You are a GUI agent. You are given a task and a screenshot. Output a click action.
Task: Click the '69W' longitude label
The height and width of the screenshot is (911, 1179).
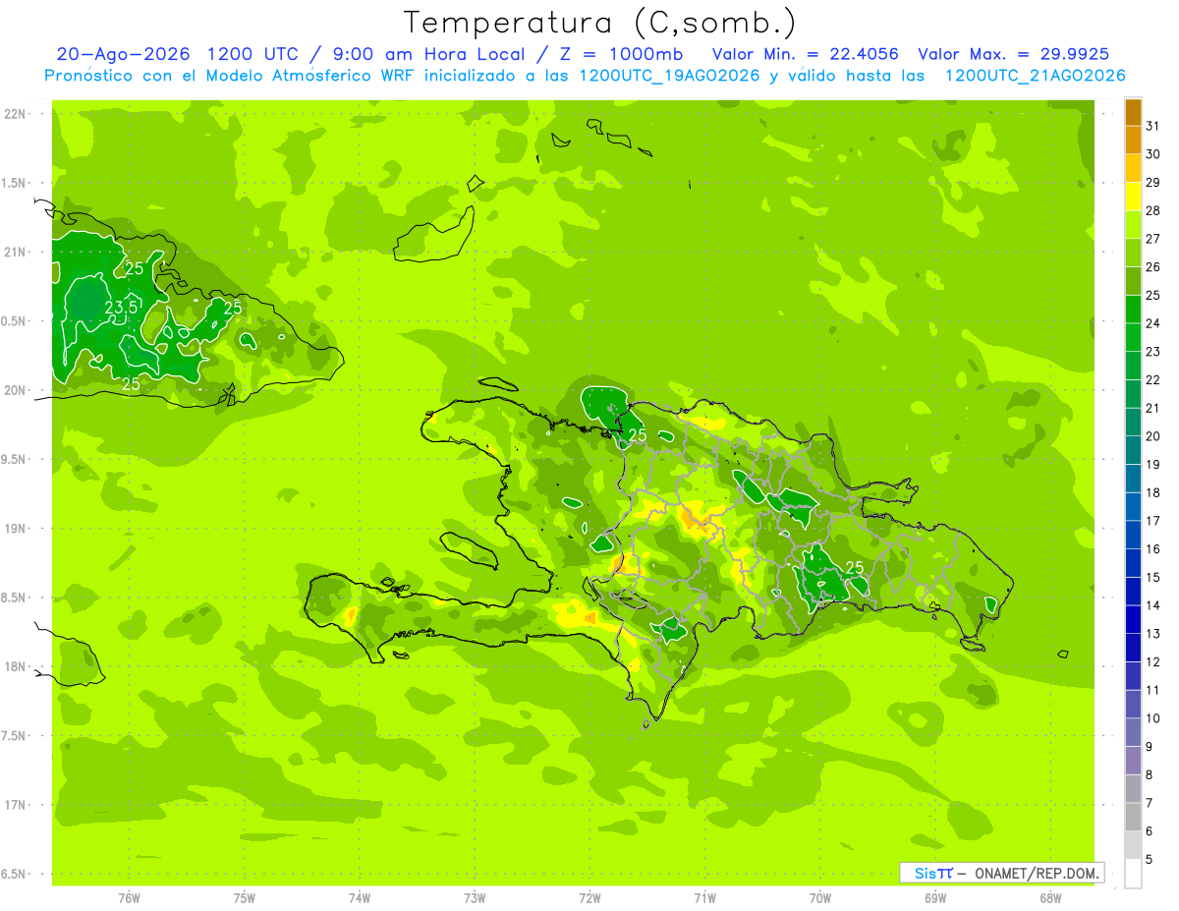click(x=935, y=897)
